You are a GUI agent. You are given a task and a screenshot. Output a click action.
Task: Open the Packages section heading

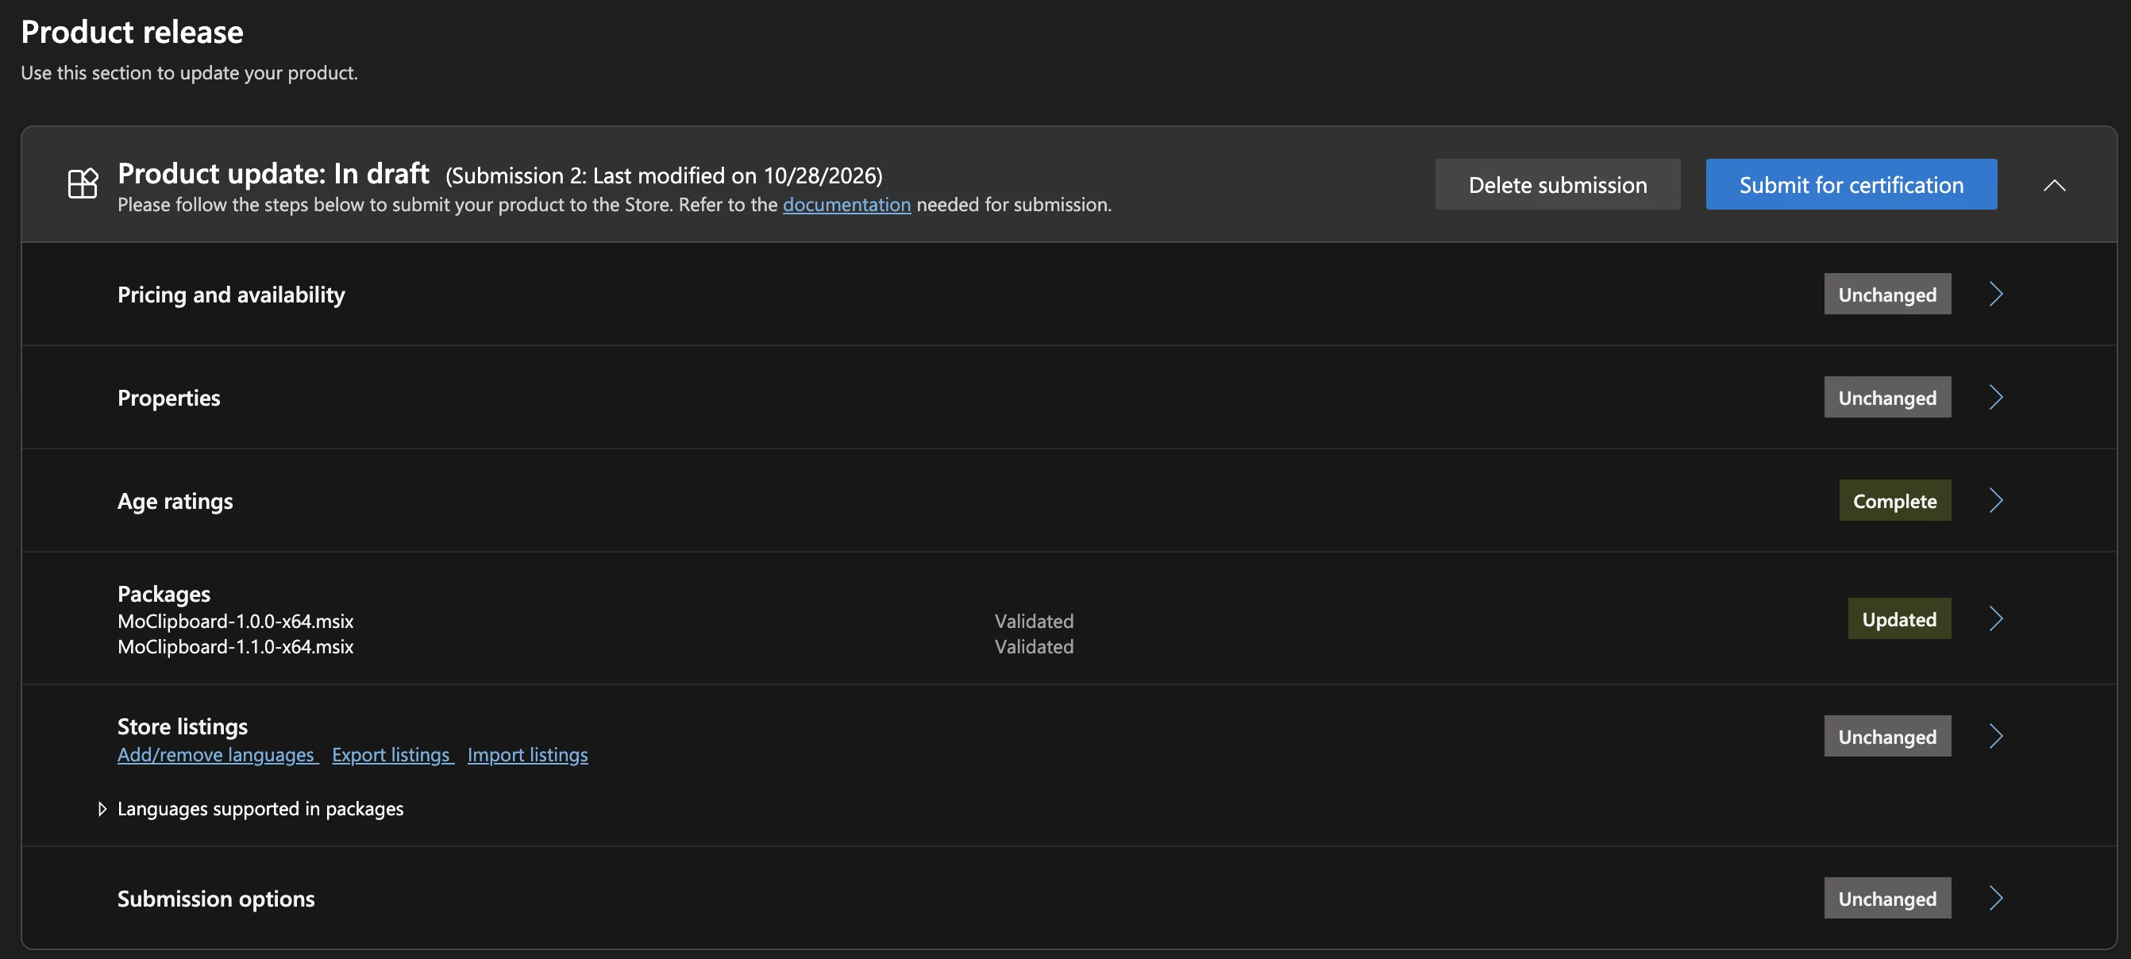164,594
